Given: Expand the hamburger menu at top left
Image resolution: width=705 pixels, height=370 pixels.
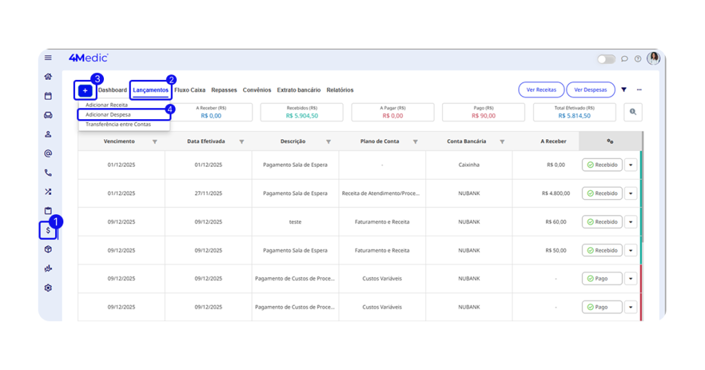Looking at the screenshot, I should pos(48,58).
